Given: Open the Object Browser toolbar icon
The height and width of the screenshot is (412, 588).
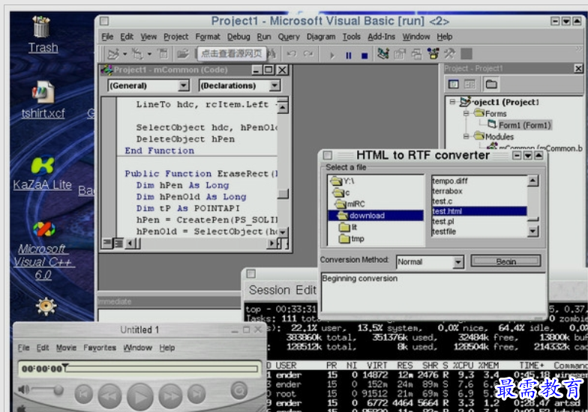Looking at the screenshot, I should (x=433, y=54).
